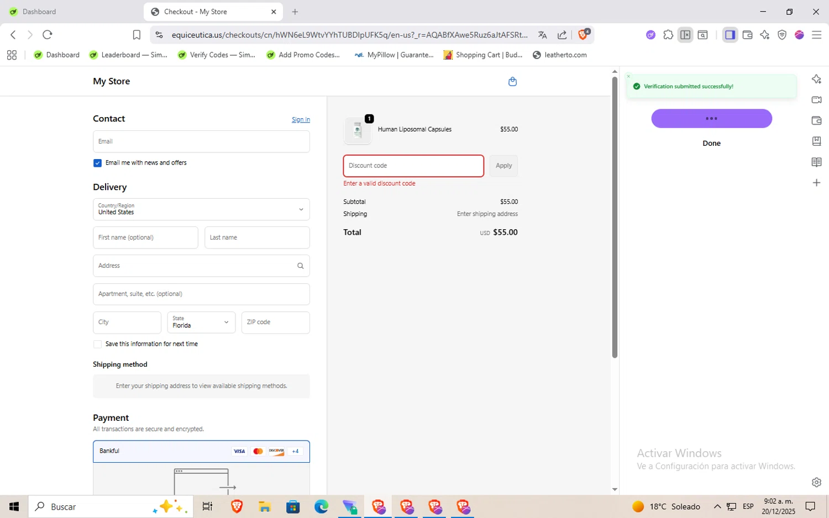
Task: Open the leatherto.com bookmark
Action: pyautogui.click(x=559, y=55)
